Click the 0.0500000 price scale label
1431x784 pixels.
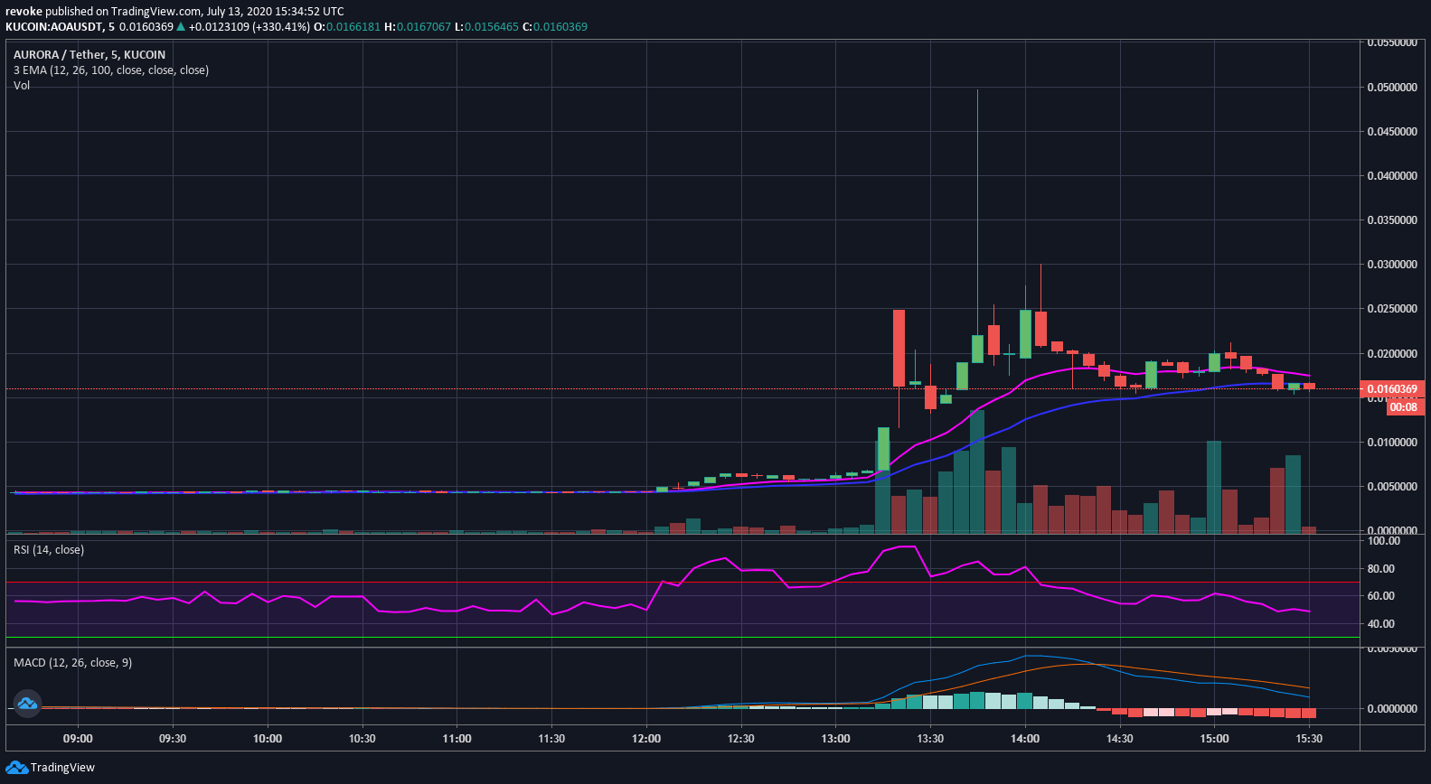[x=1392, y=88]
